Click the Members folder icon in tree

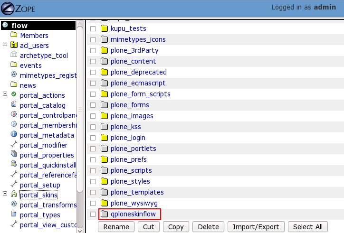click(14, 35)
